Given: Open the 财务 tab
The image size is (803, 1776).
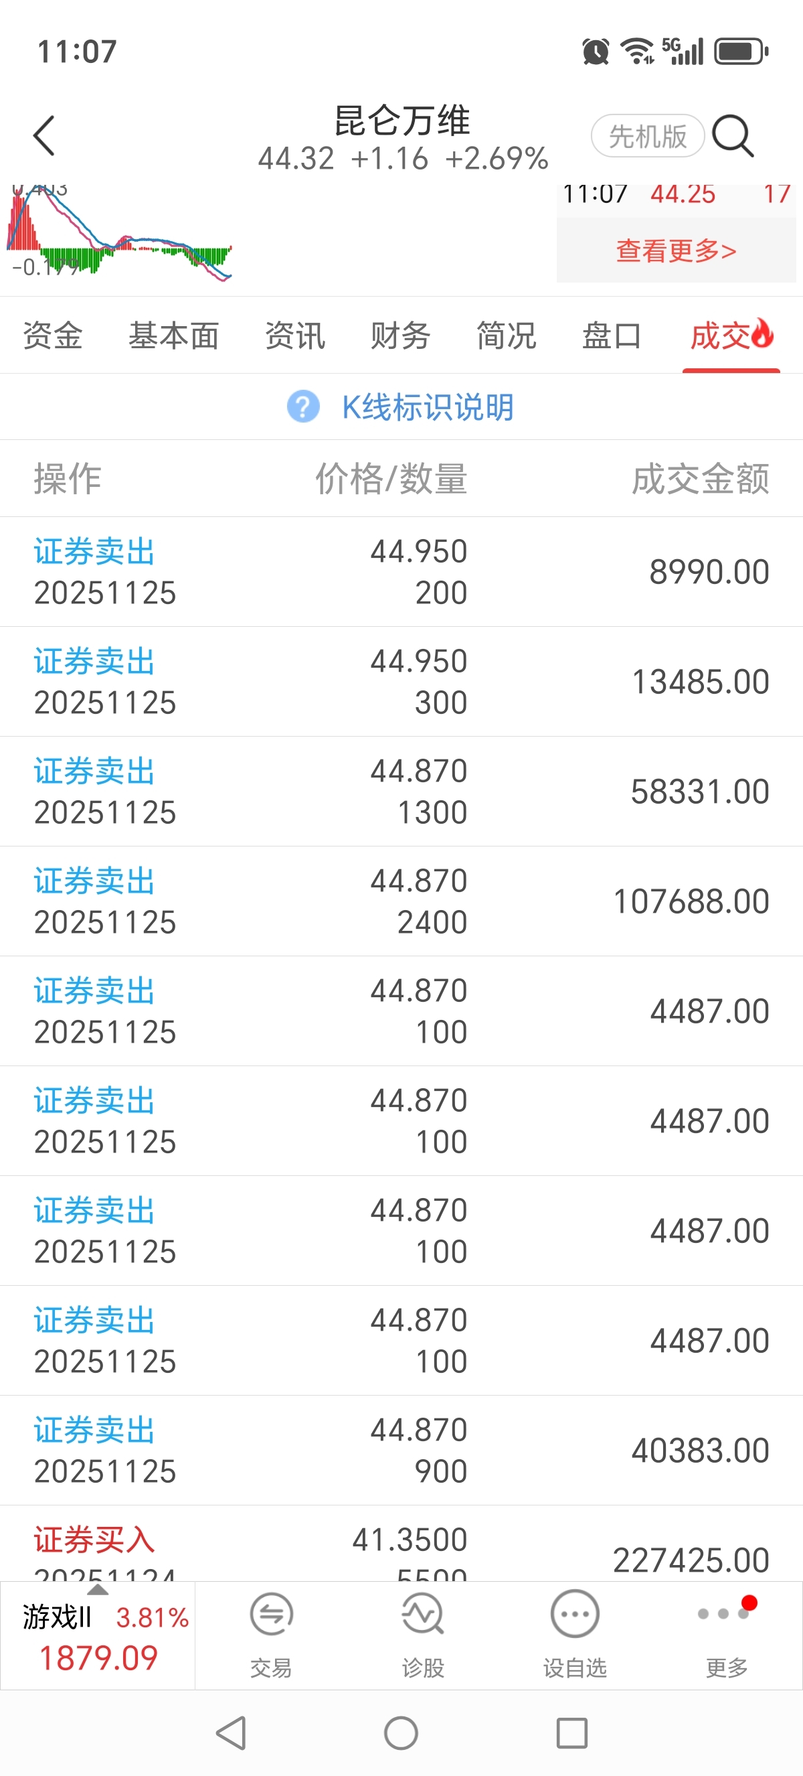Looking at the screenshot, I should click(400, 336).
